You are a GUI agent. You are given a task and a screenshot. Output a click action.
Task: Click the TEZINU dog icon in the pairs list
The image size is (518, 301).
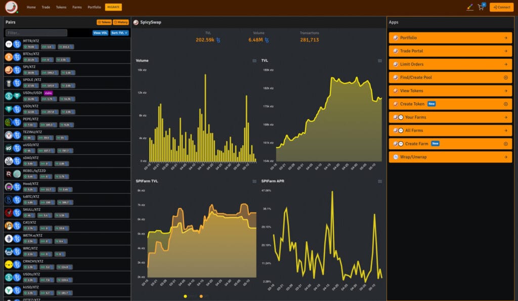pos(9,135)
